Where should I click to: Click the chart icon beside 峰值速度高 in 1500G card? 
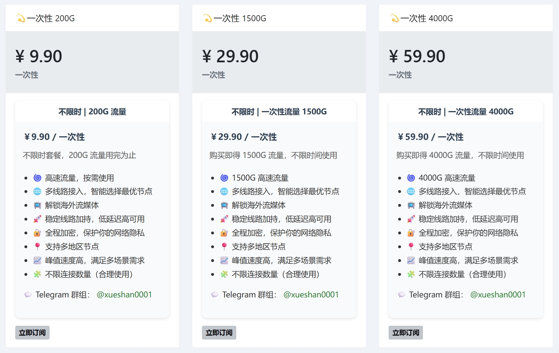coord(224,261)
